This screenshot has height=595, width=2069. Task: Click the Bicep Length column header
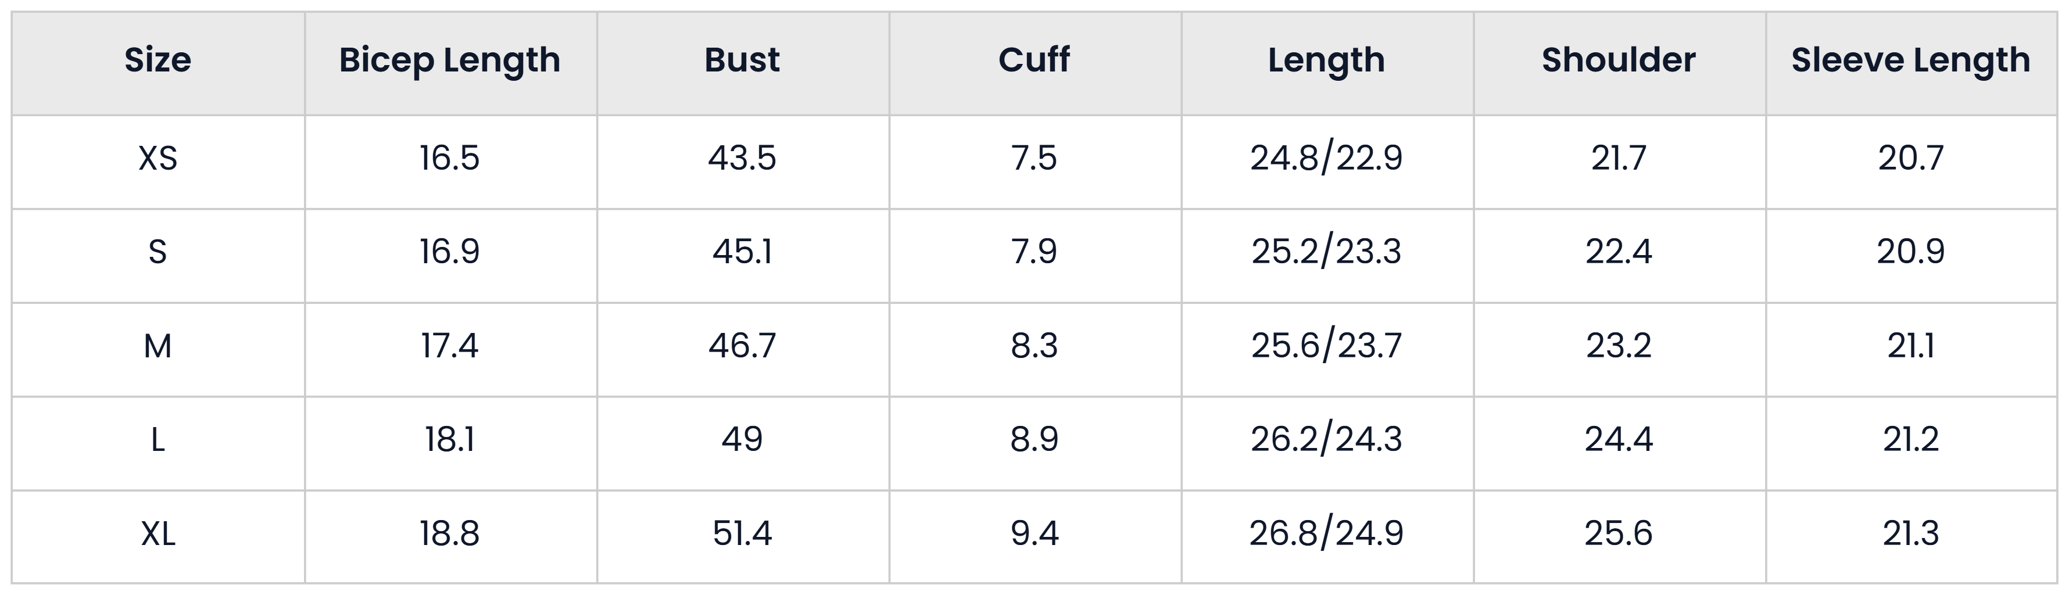point(450,62)
